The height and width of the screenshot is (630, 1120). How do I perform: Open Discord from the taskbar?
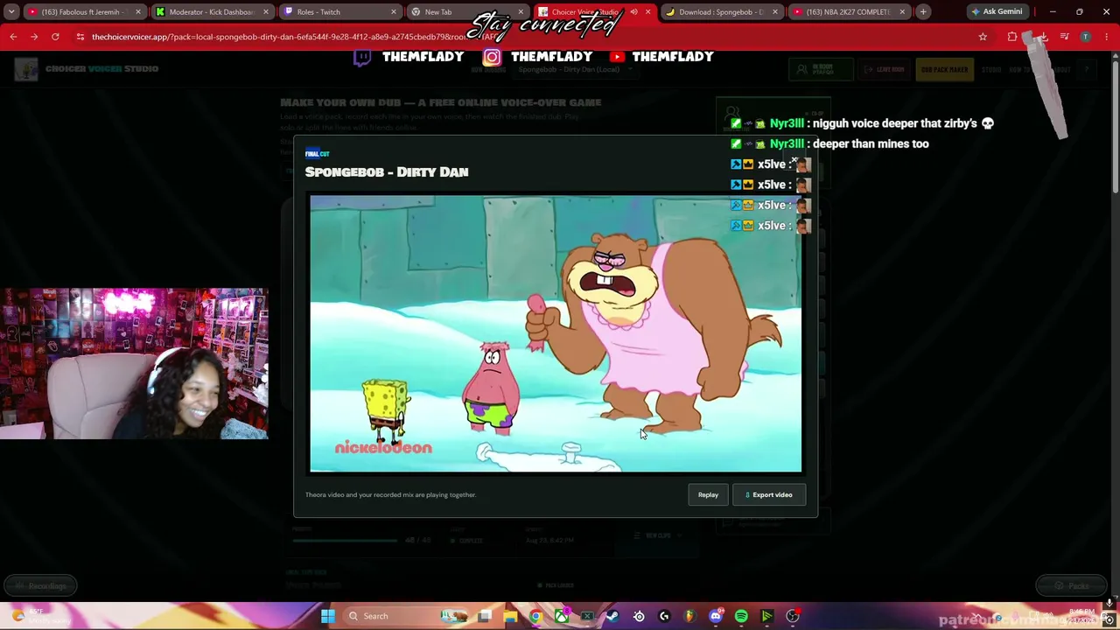coord(716,616)
